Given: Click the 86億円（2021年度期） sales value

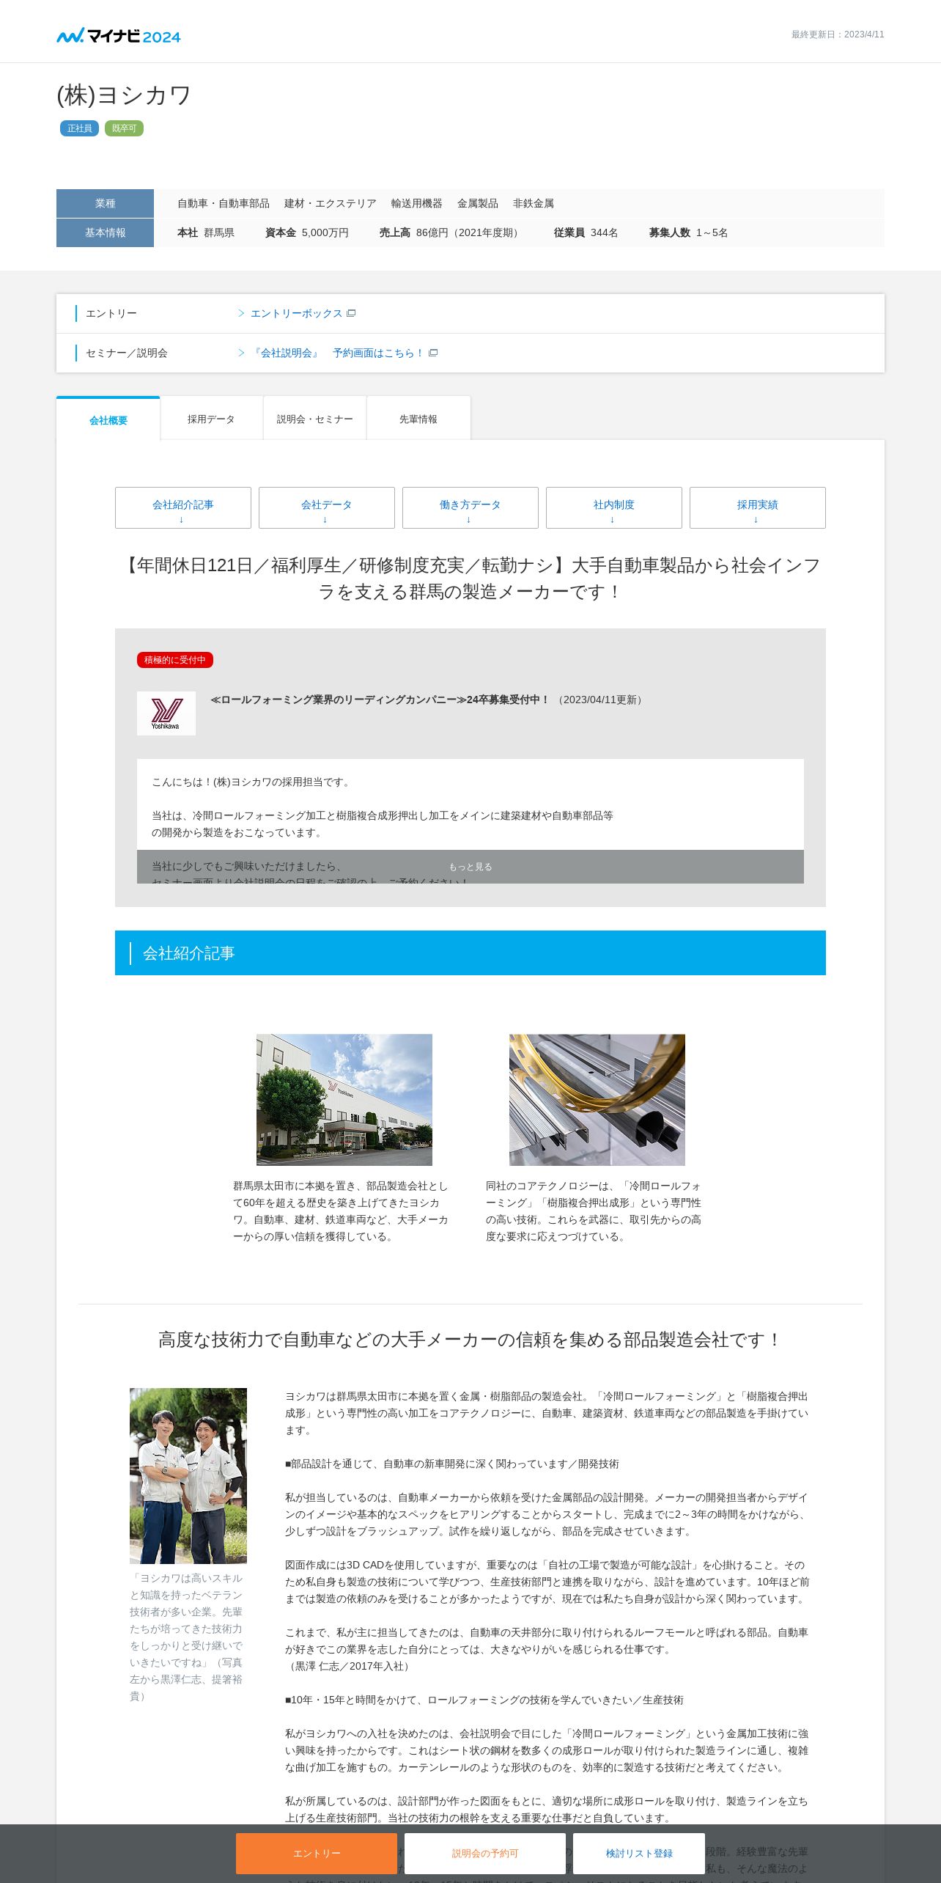Looking at the screenshot, I should [x=470, y=232].
